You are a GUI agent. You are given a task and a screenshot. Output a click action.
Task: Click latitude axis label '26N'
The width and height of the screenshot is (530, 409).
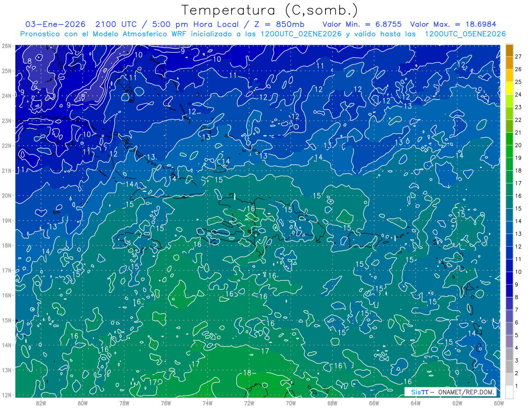point(6,46)
